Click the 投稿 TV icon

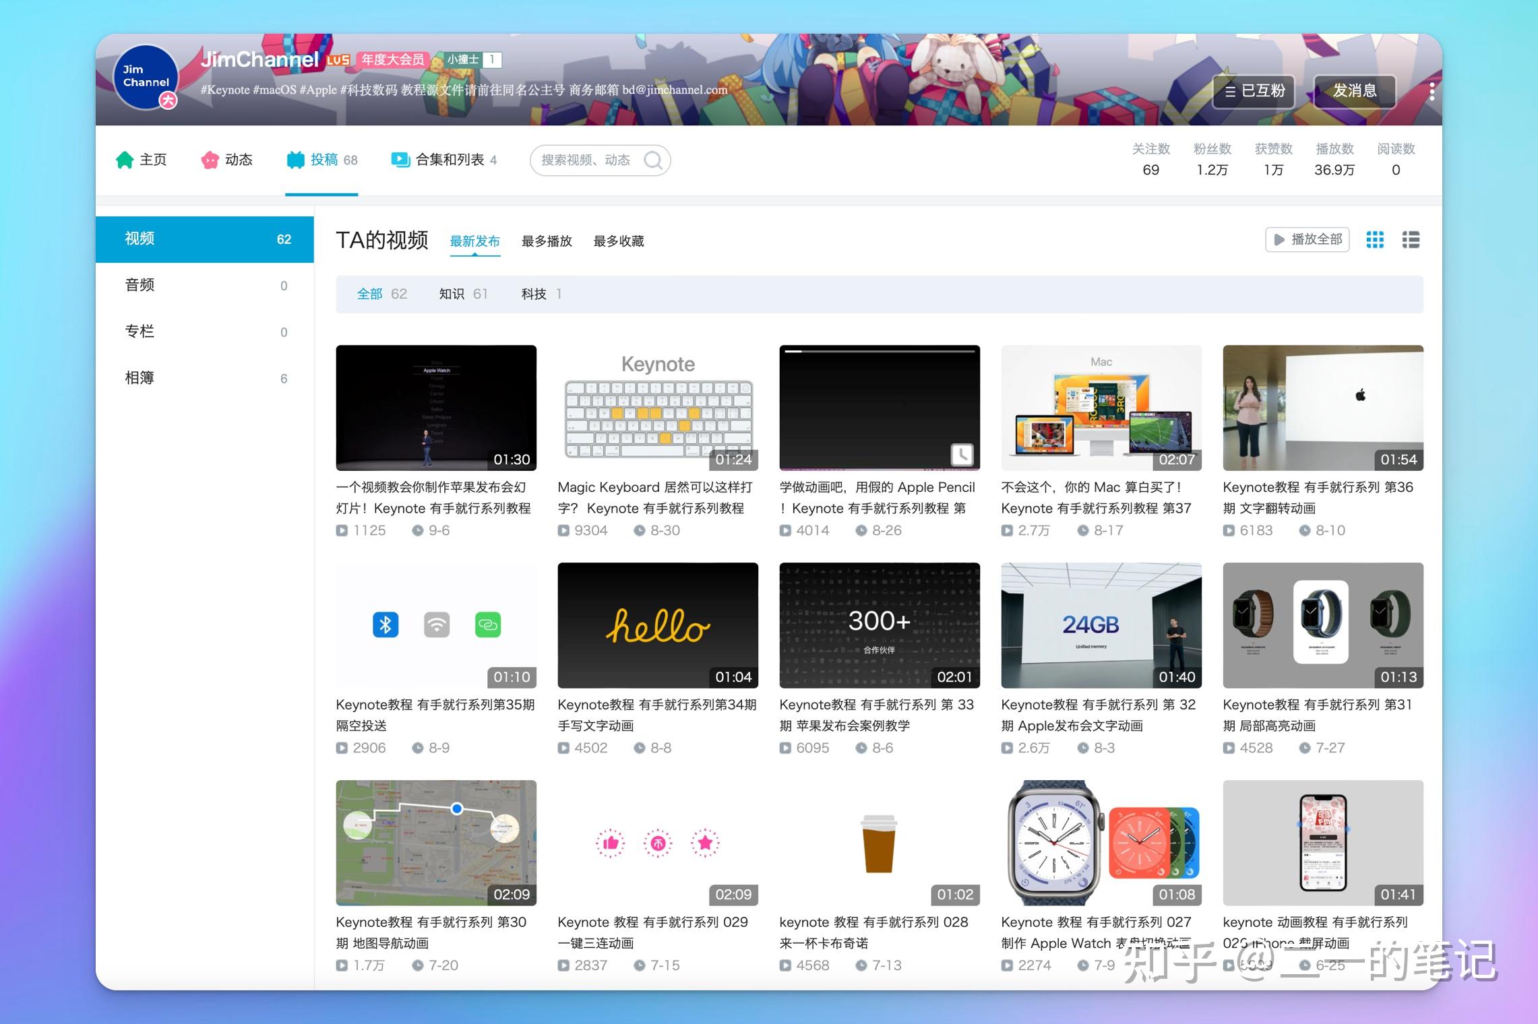(x=295, y=160)
